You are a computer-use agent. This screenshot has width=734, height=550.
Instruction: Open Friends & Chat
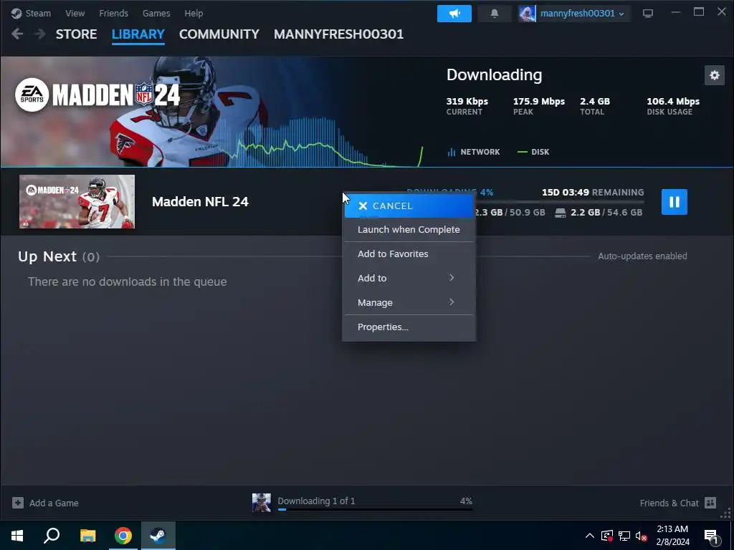click(x=669, y=503)
